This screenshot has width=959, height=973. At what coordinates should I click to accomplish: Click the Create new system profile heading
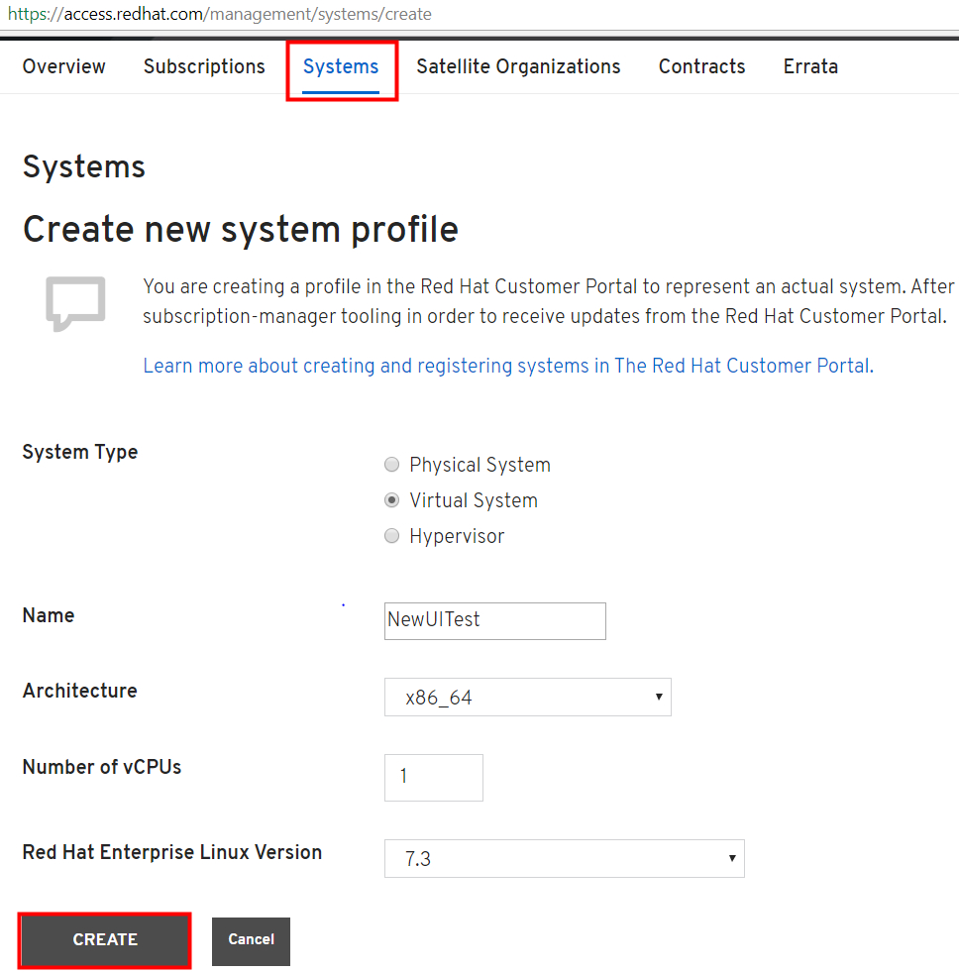tap(241, 230)
